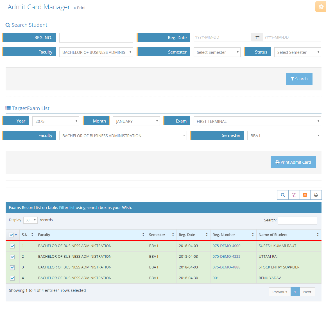Screen dimensions: 326x309
Task: Open the orange settings gear panel
Action: coord(321,7)
